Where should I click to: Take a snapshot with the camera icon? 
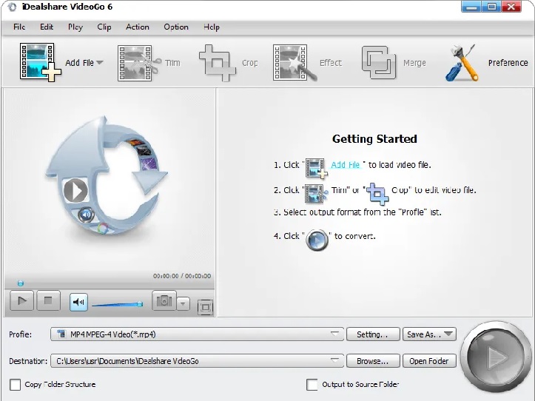tap(164, 301)
